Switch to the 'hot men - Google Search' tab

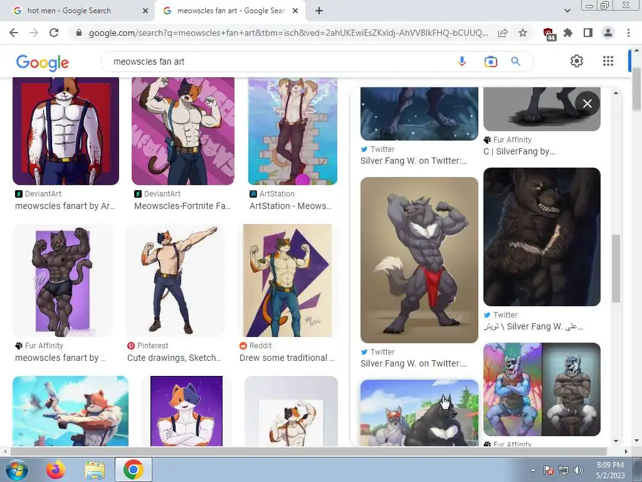click(78, 11)
